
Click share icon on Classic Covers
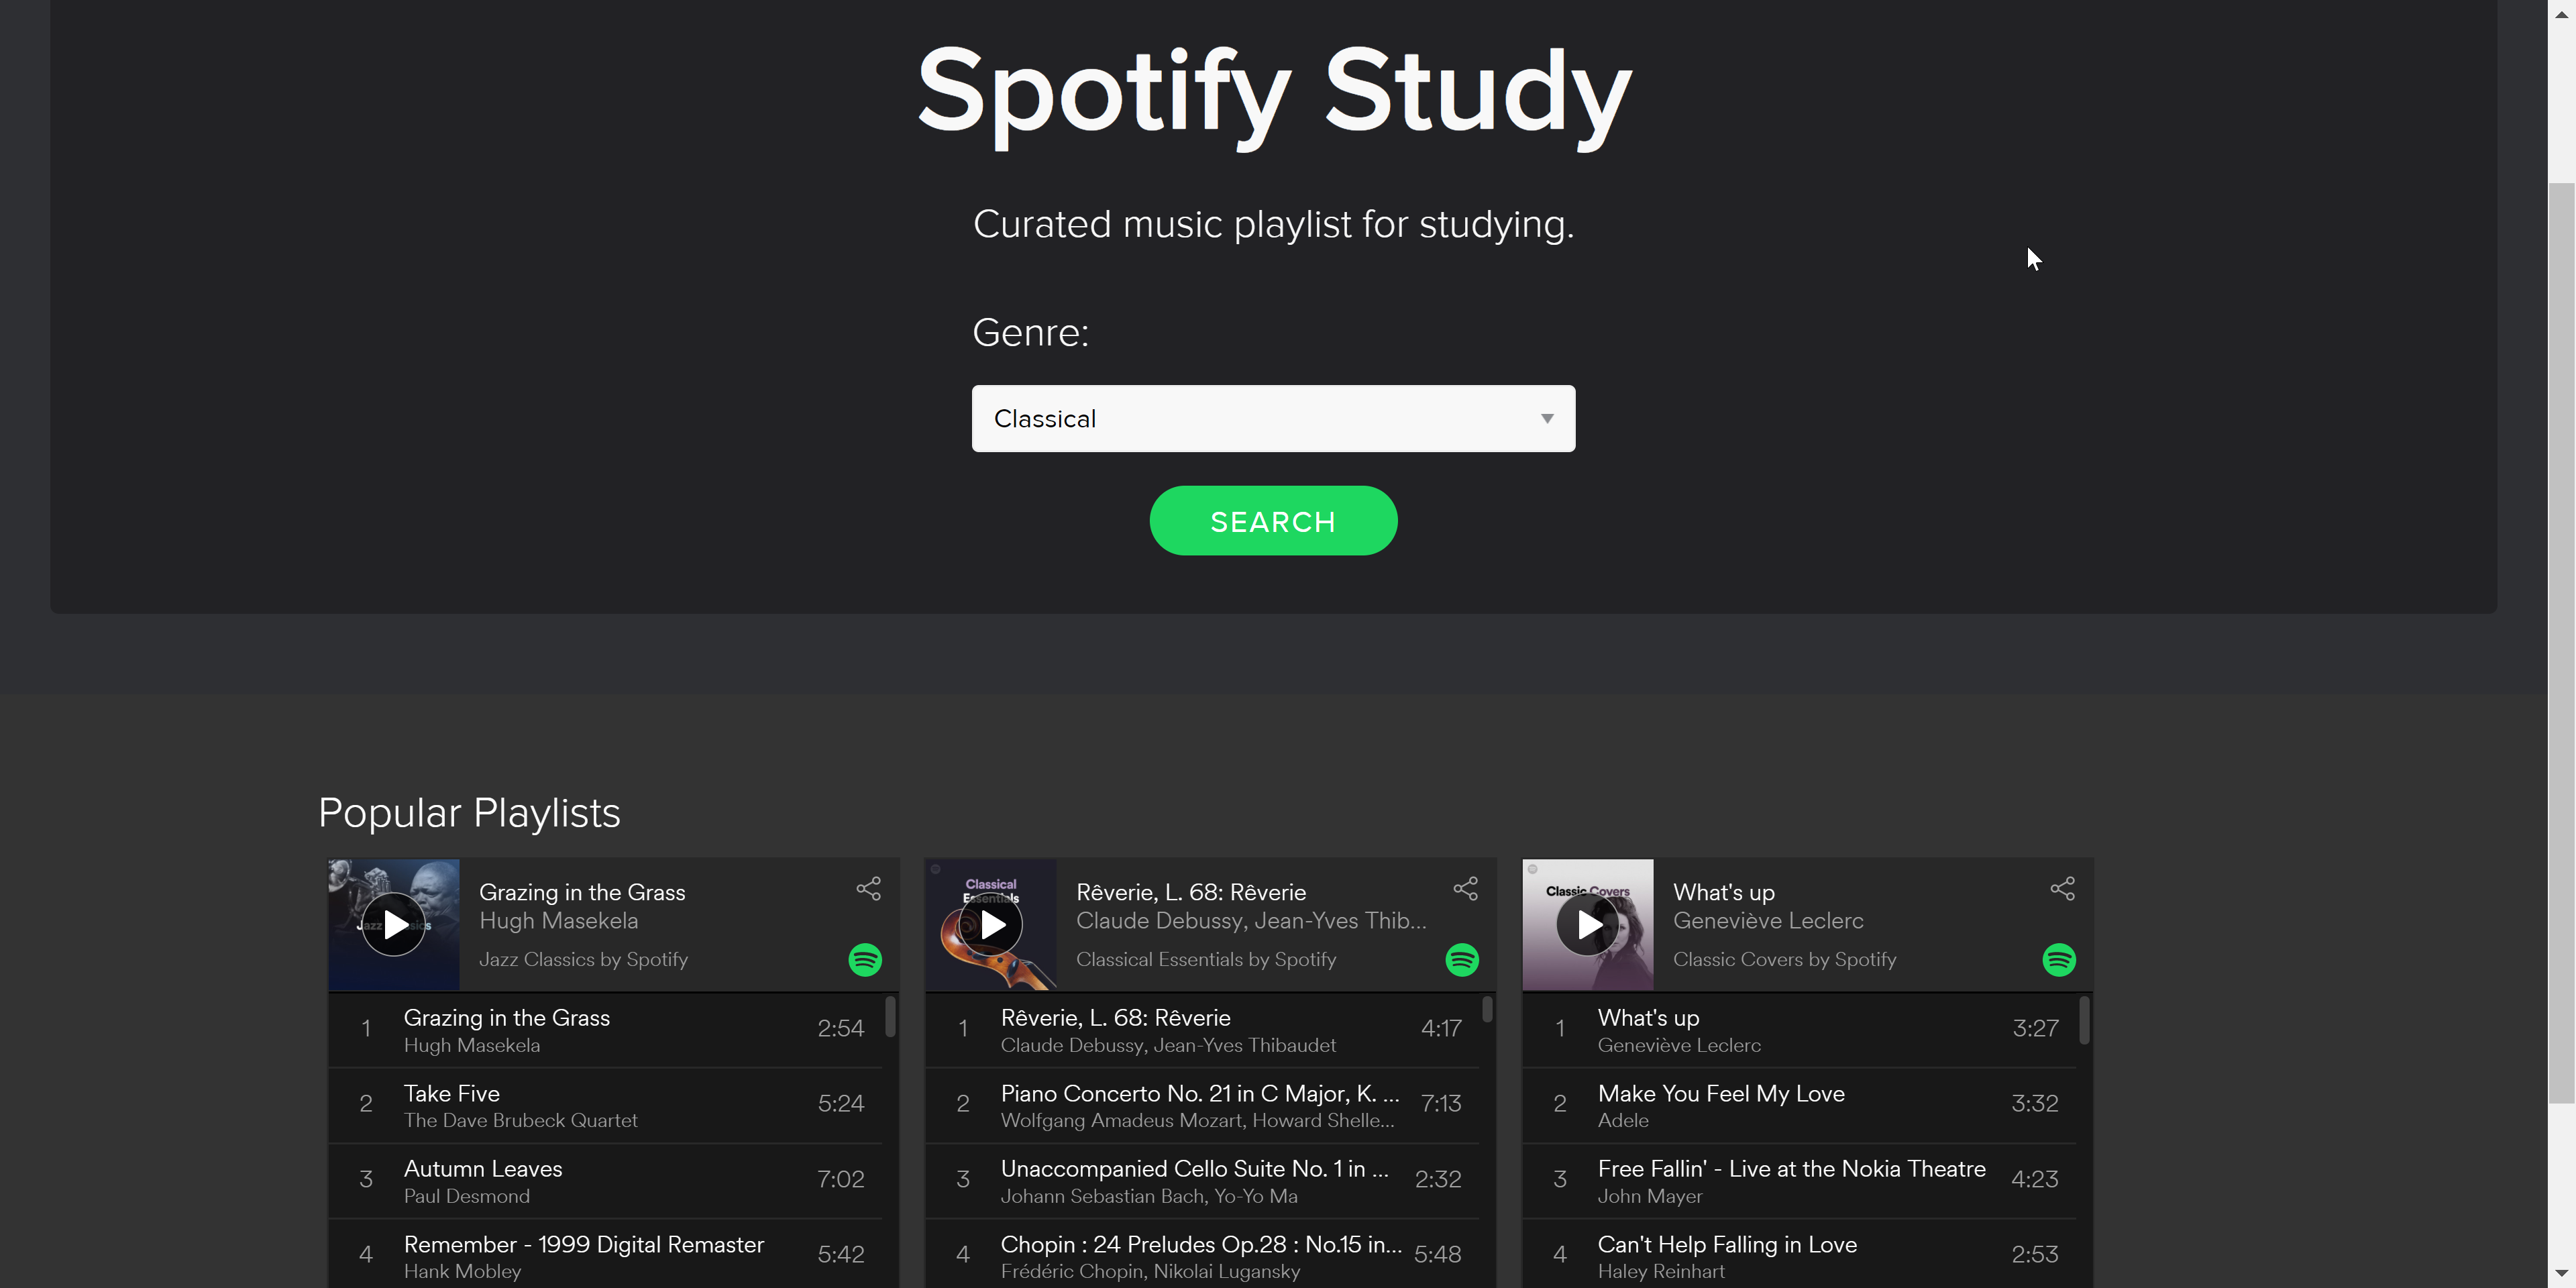2062,888
